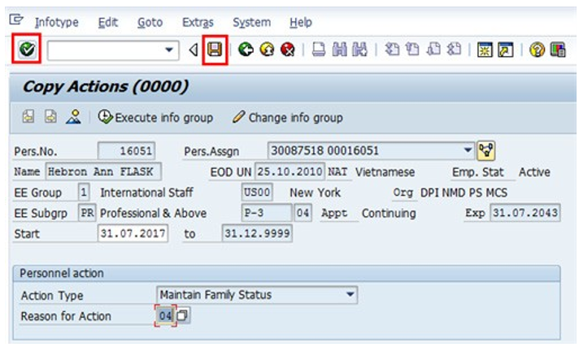
Task: Click Execute info group button
Action: [x=155, y=117]
